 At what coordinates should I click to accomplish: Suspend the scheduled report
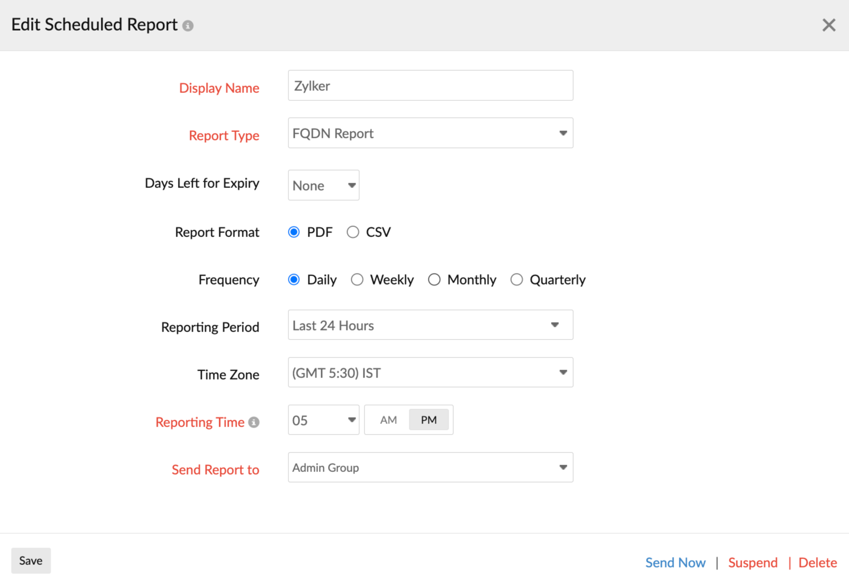coord(752,562)
